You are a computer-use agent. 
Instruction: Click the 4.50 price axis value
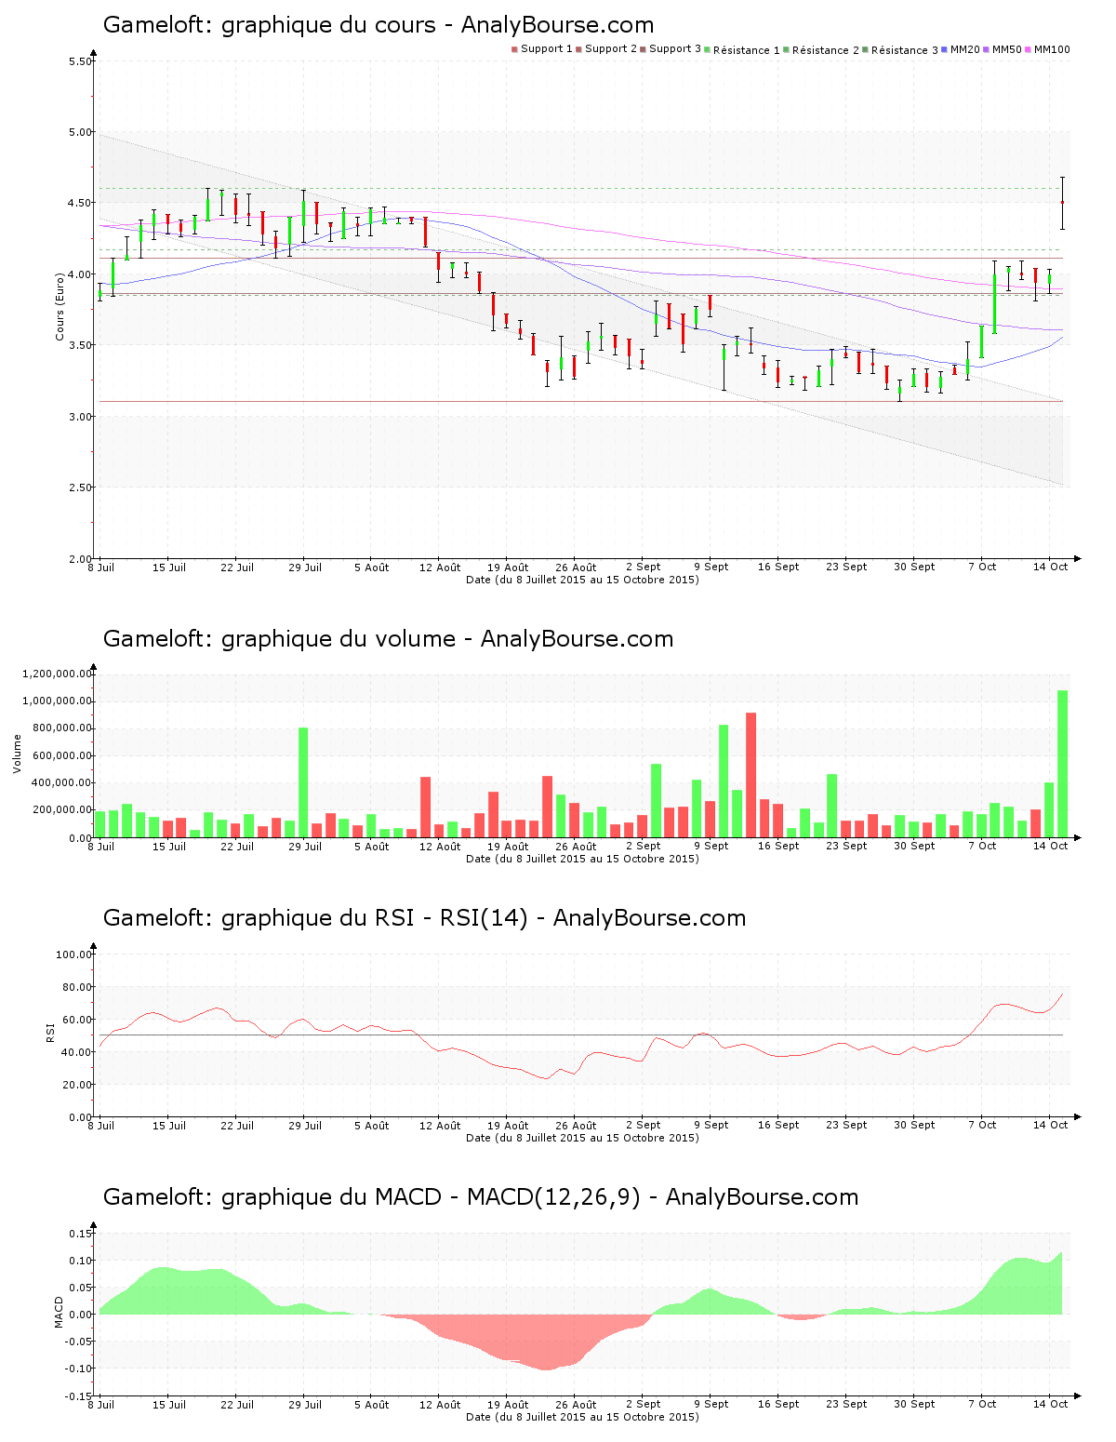(x=80, y=203)
